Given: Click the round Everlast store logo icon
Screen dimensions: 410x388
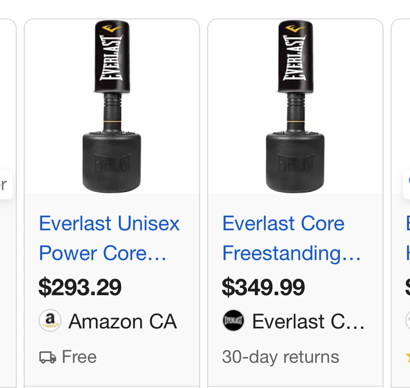Looking at the screenshot, I should [233, 320].
